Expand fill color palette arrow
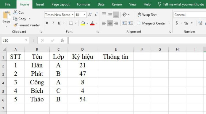The height and width of the screenshot is (114, 206). tap(88, 23)
